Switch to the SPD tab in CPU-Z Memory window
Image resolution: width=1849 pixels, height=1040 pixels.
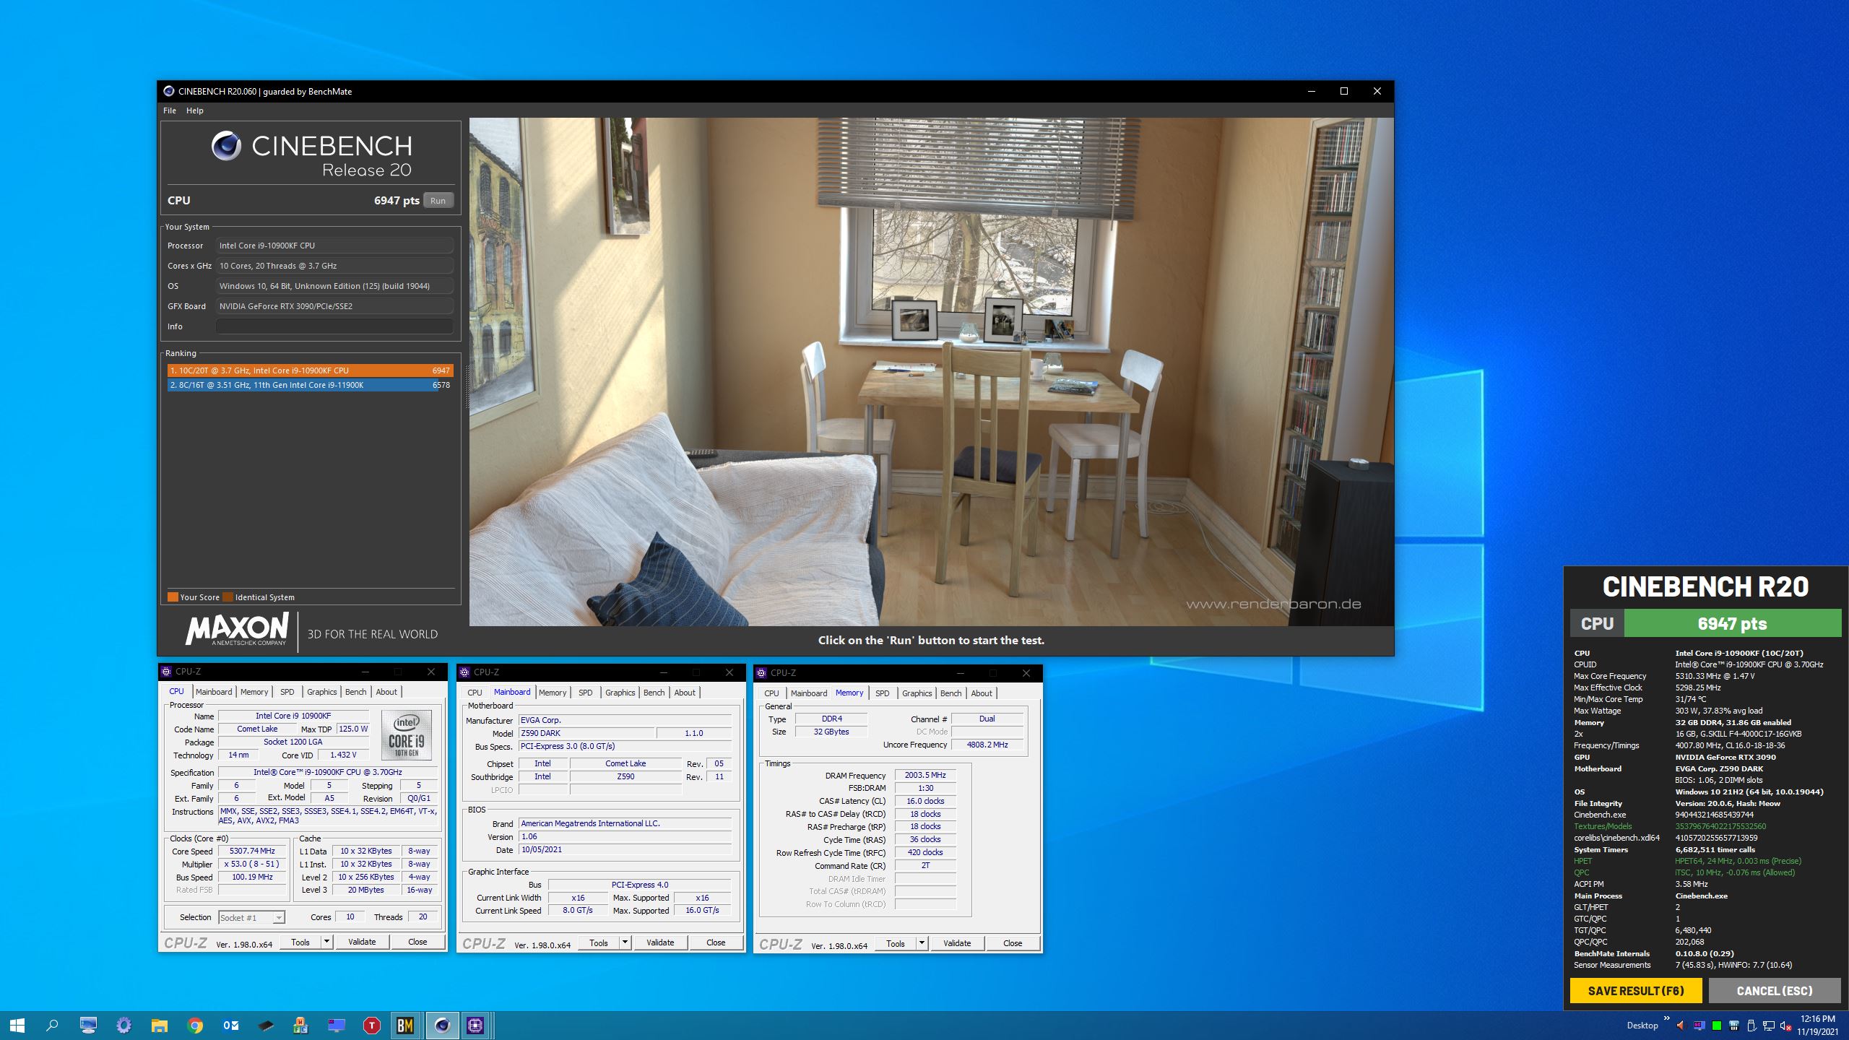(x=882, y=693)
